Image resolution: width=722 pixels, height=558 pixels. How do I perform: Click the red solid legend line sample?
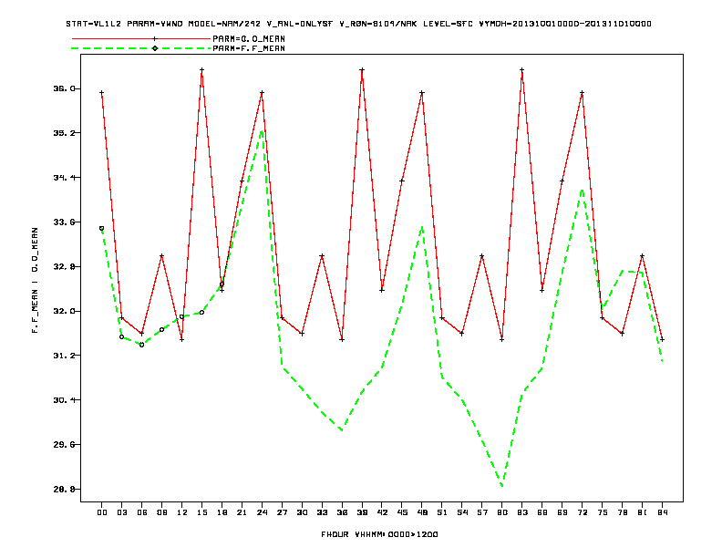click(x=141, y=38)
